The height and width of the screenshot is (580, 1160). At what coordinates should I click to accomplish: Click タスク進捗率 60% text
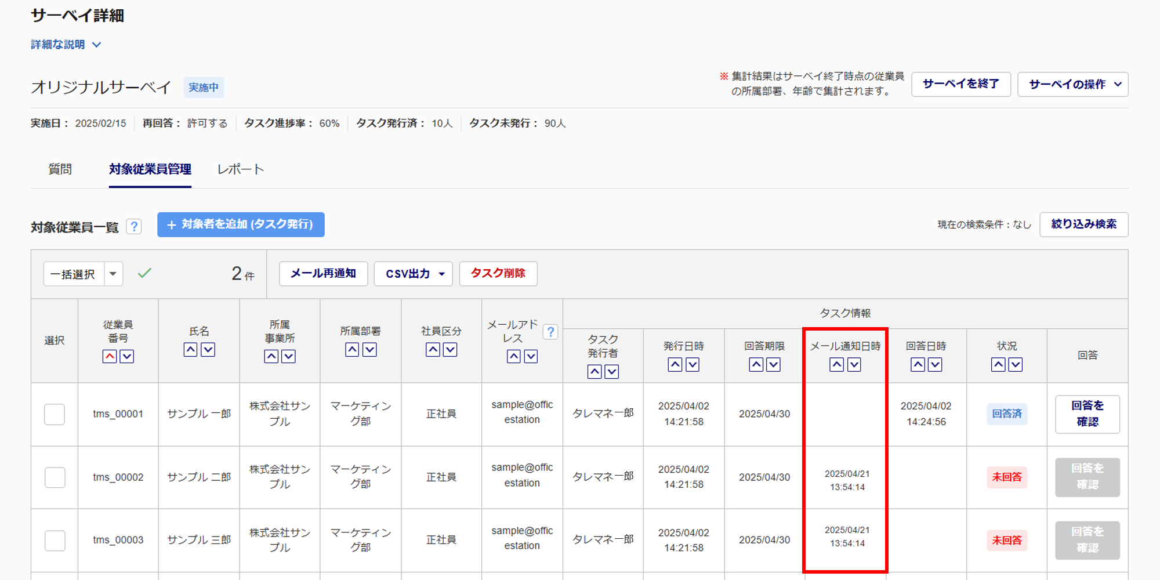292,123
